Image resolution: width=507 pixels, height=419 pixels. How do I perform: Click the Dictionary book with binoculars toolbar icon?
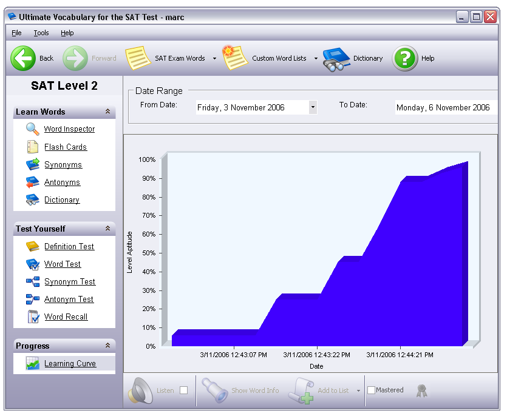click(x=336, y=59)
